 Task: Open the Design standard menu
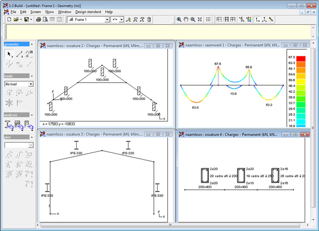[88, 12]
